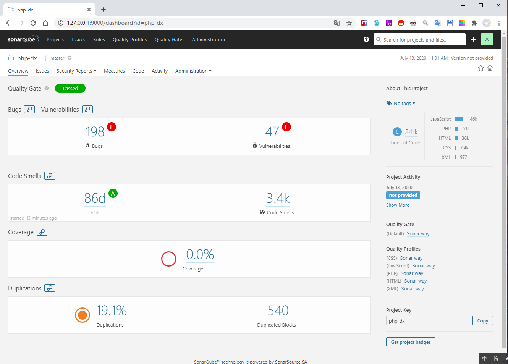Viewport: 508px width, 364px height.
Task: Click the orange duplications indicator circle
Action: (x=83, y=315)
